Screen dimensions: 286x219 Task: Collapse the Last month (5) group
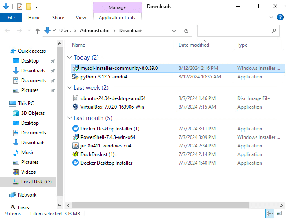tap(69, 118)
